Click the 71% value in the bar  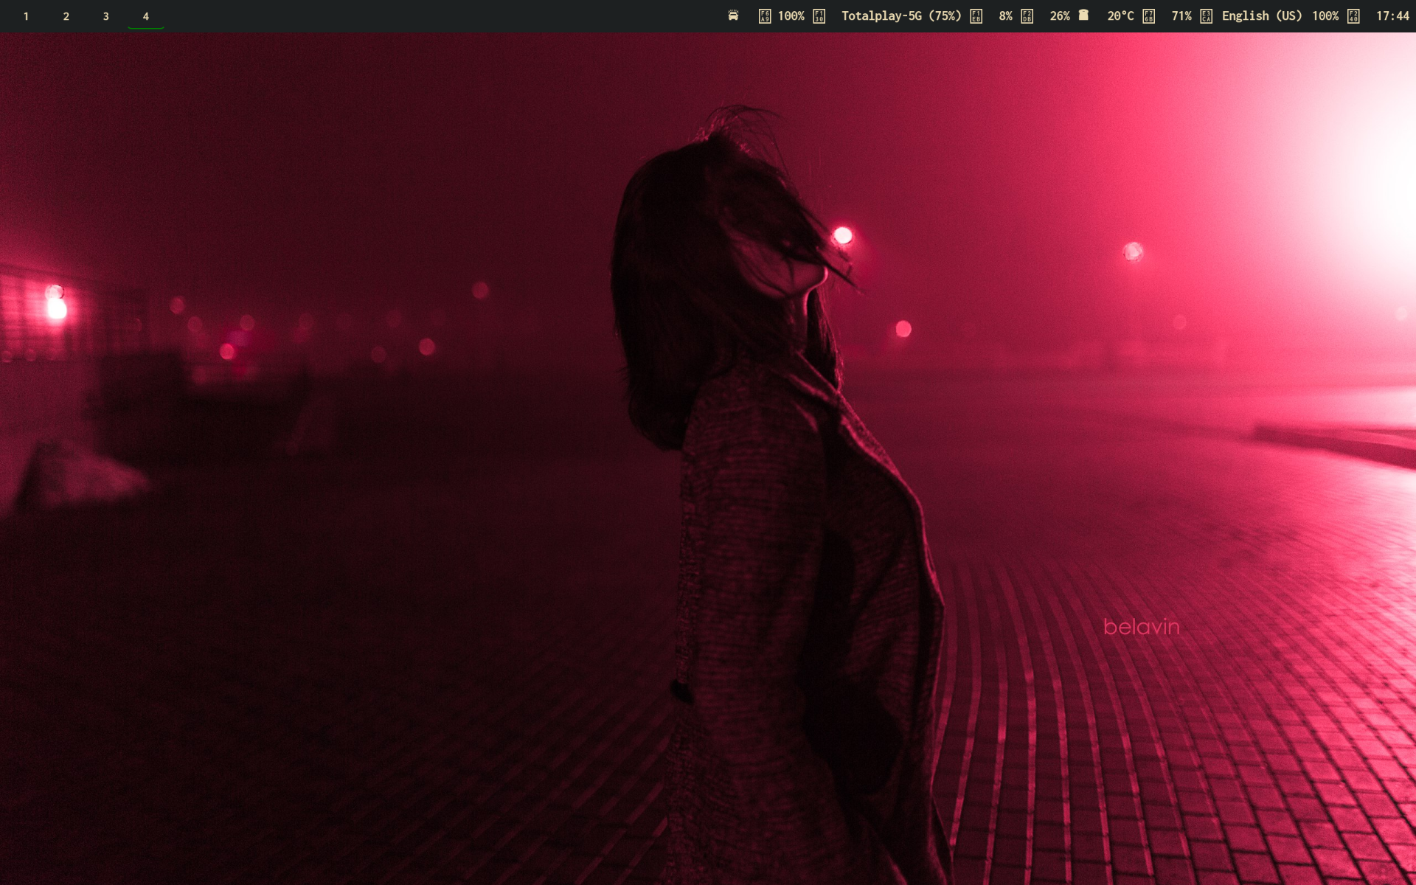(x=1181, y=16)
